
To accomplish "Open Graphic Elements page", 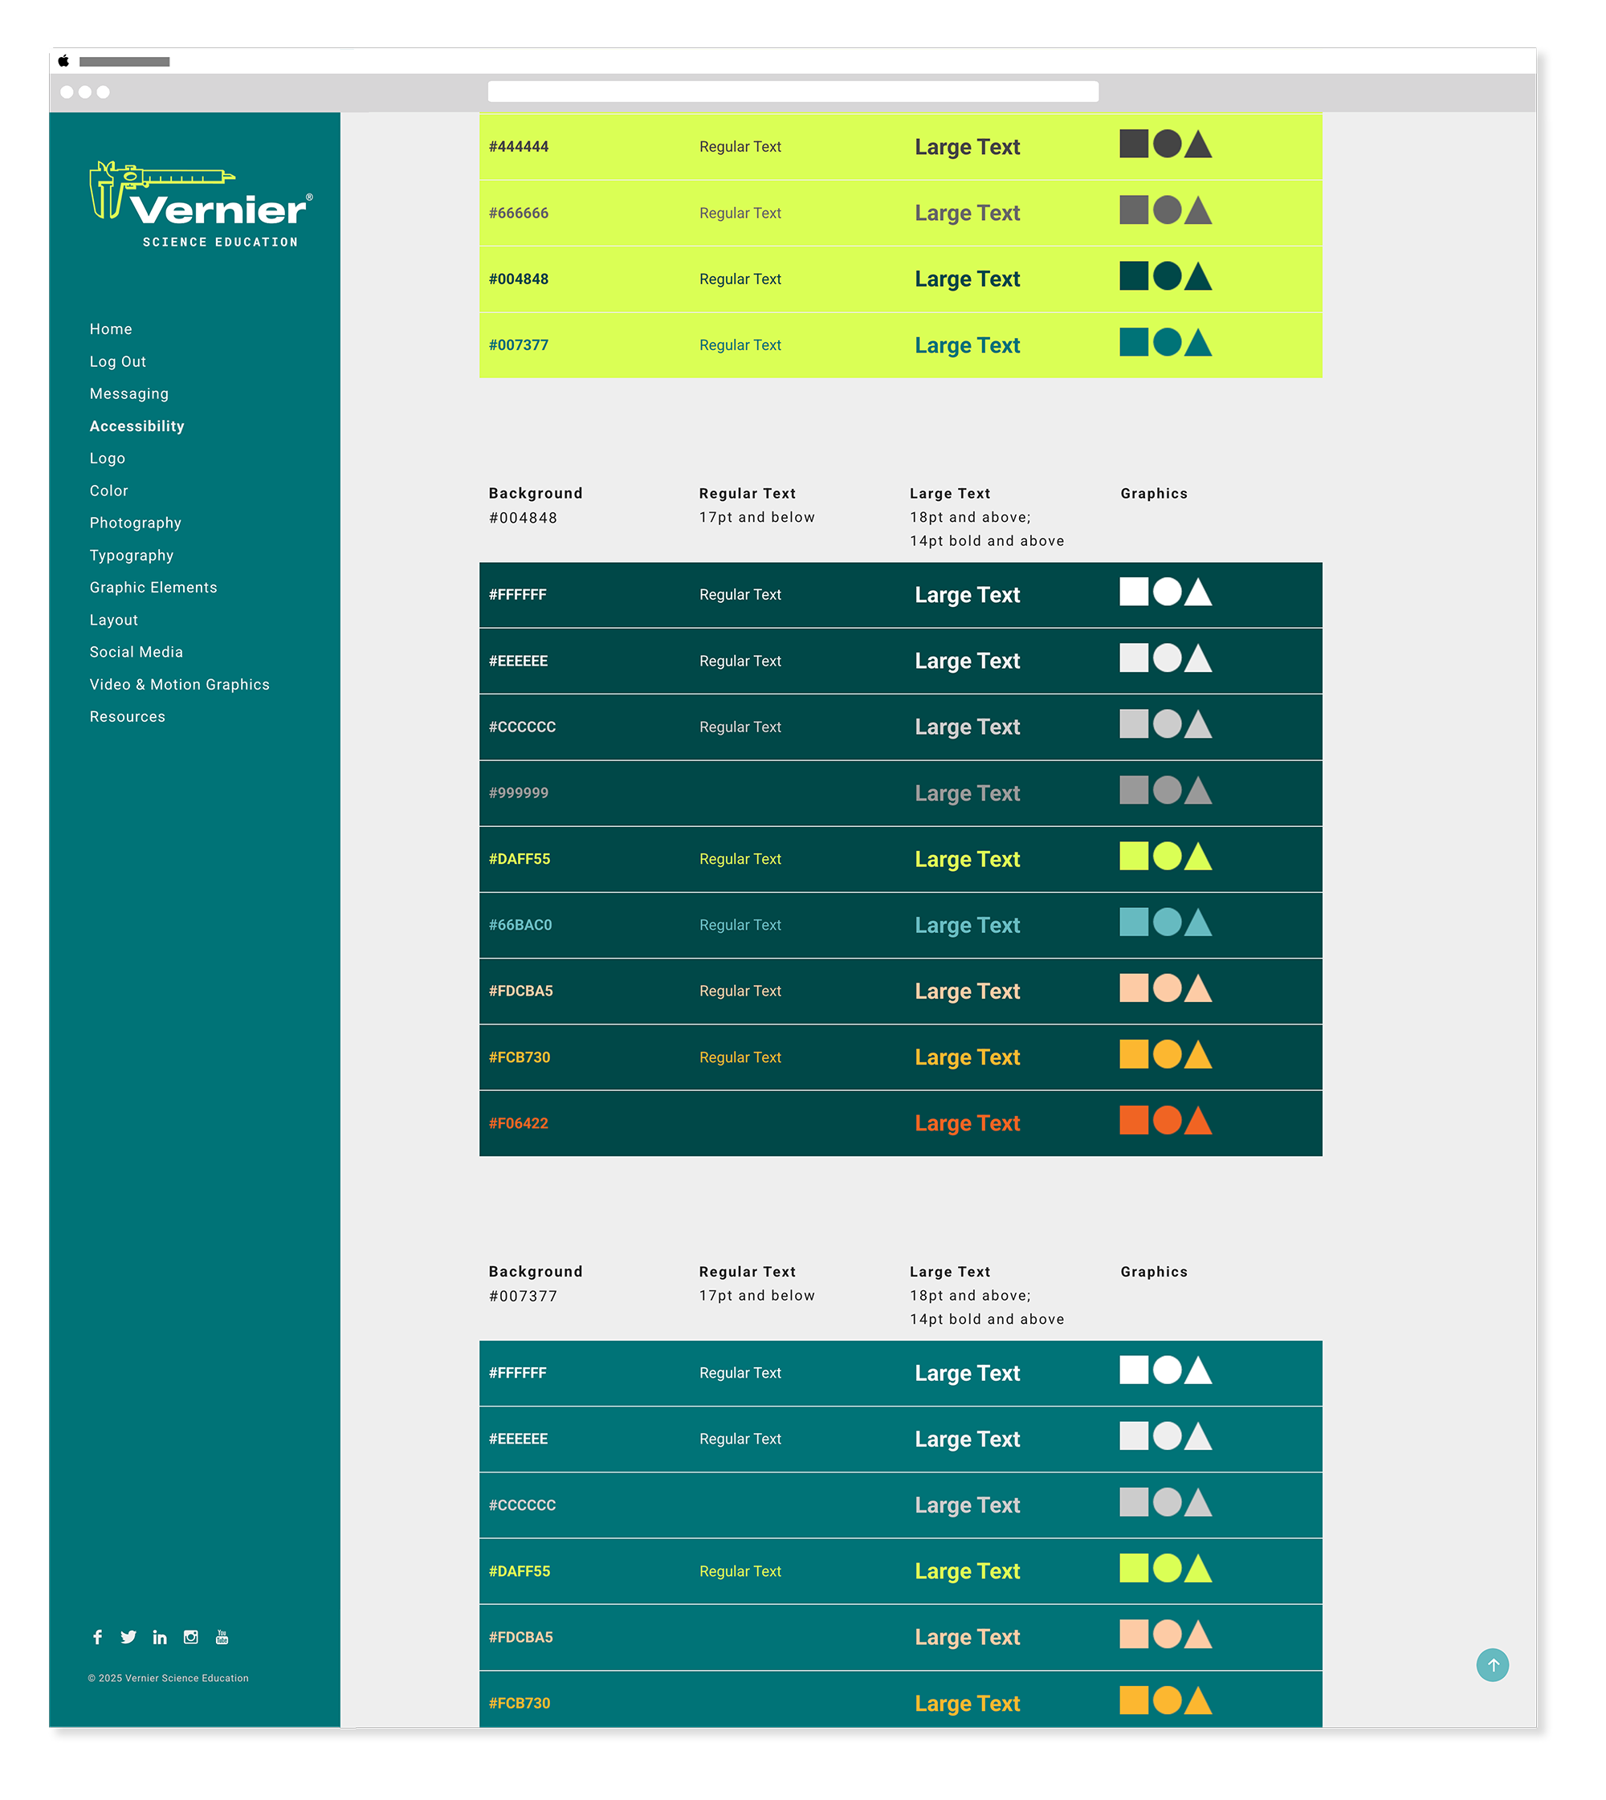I will click(153, 588).
